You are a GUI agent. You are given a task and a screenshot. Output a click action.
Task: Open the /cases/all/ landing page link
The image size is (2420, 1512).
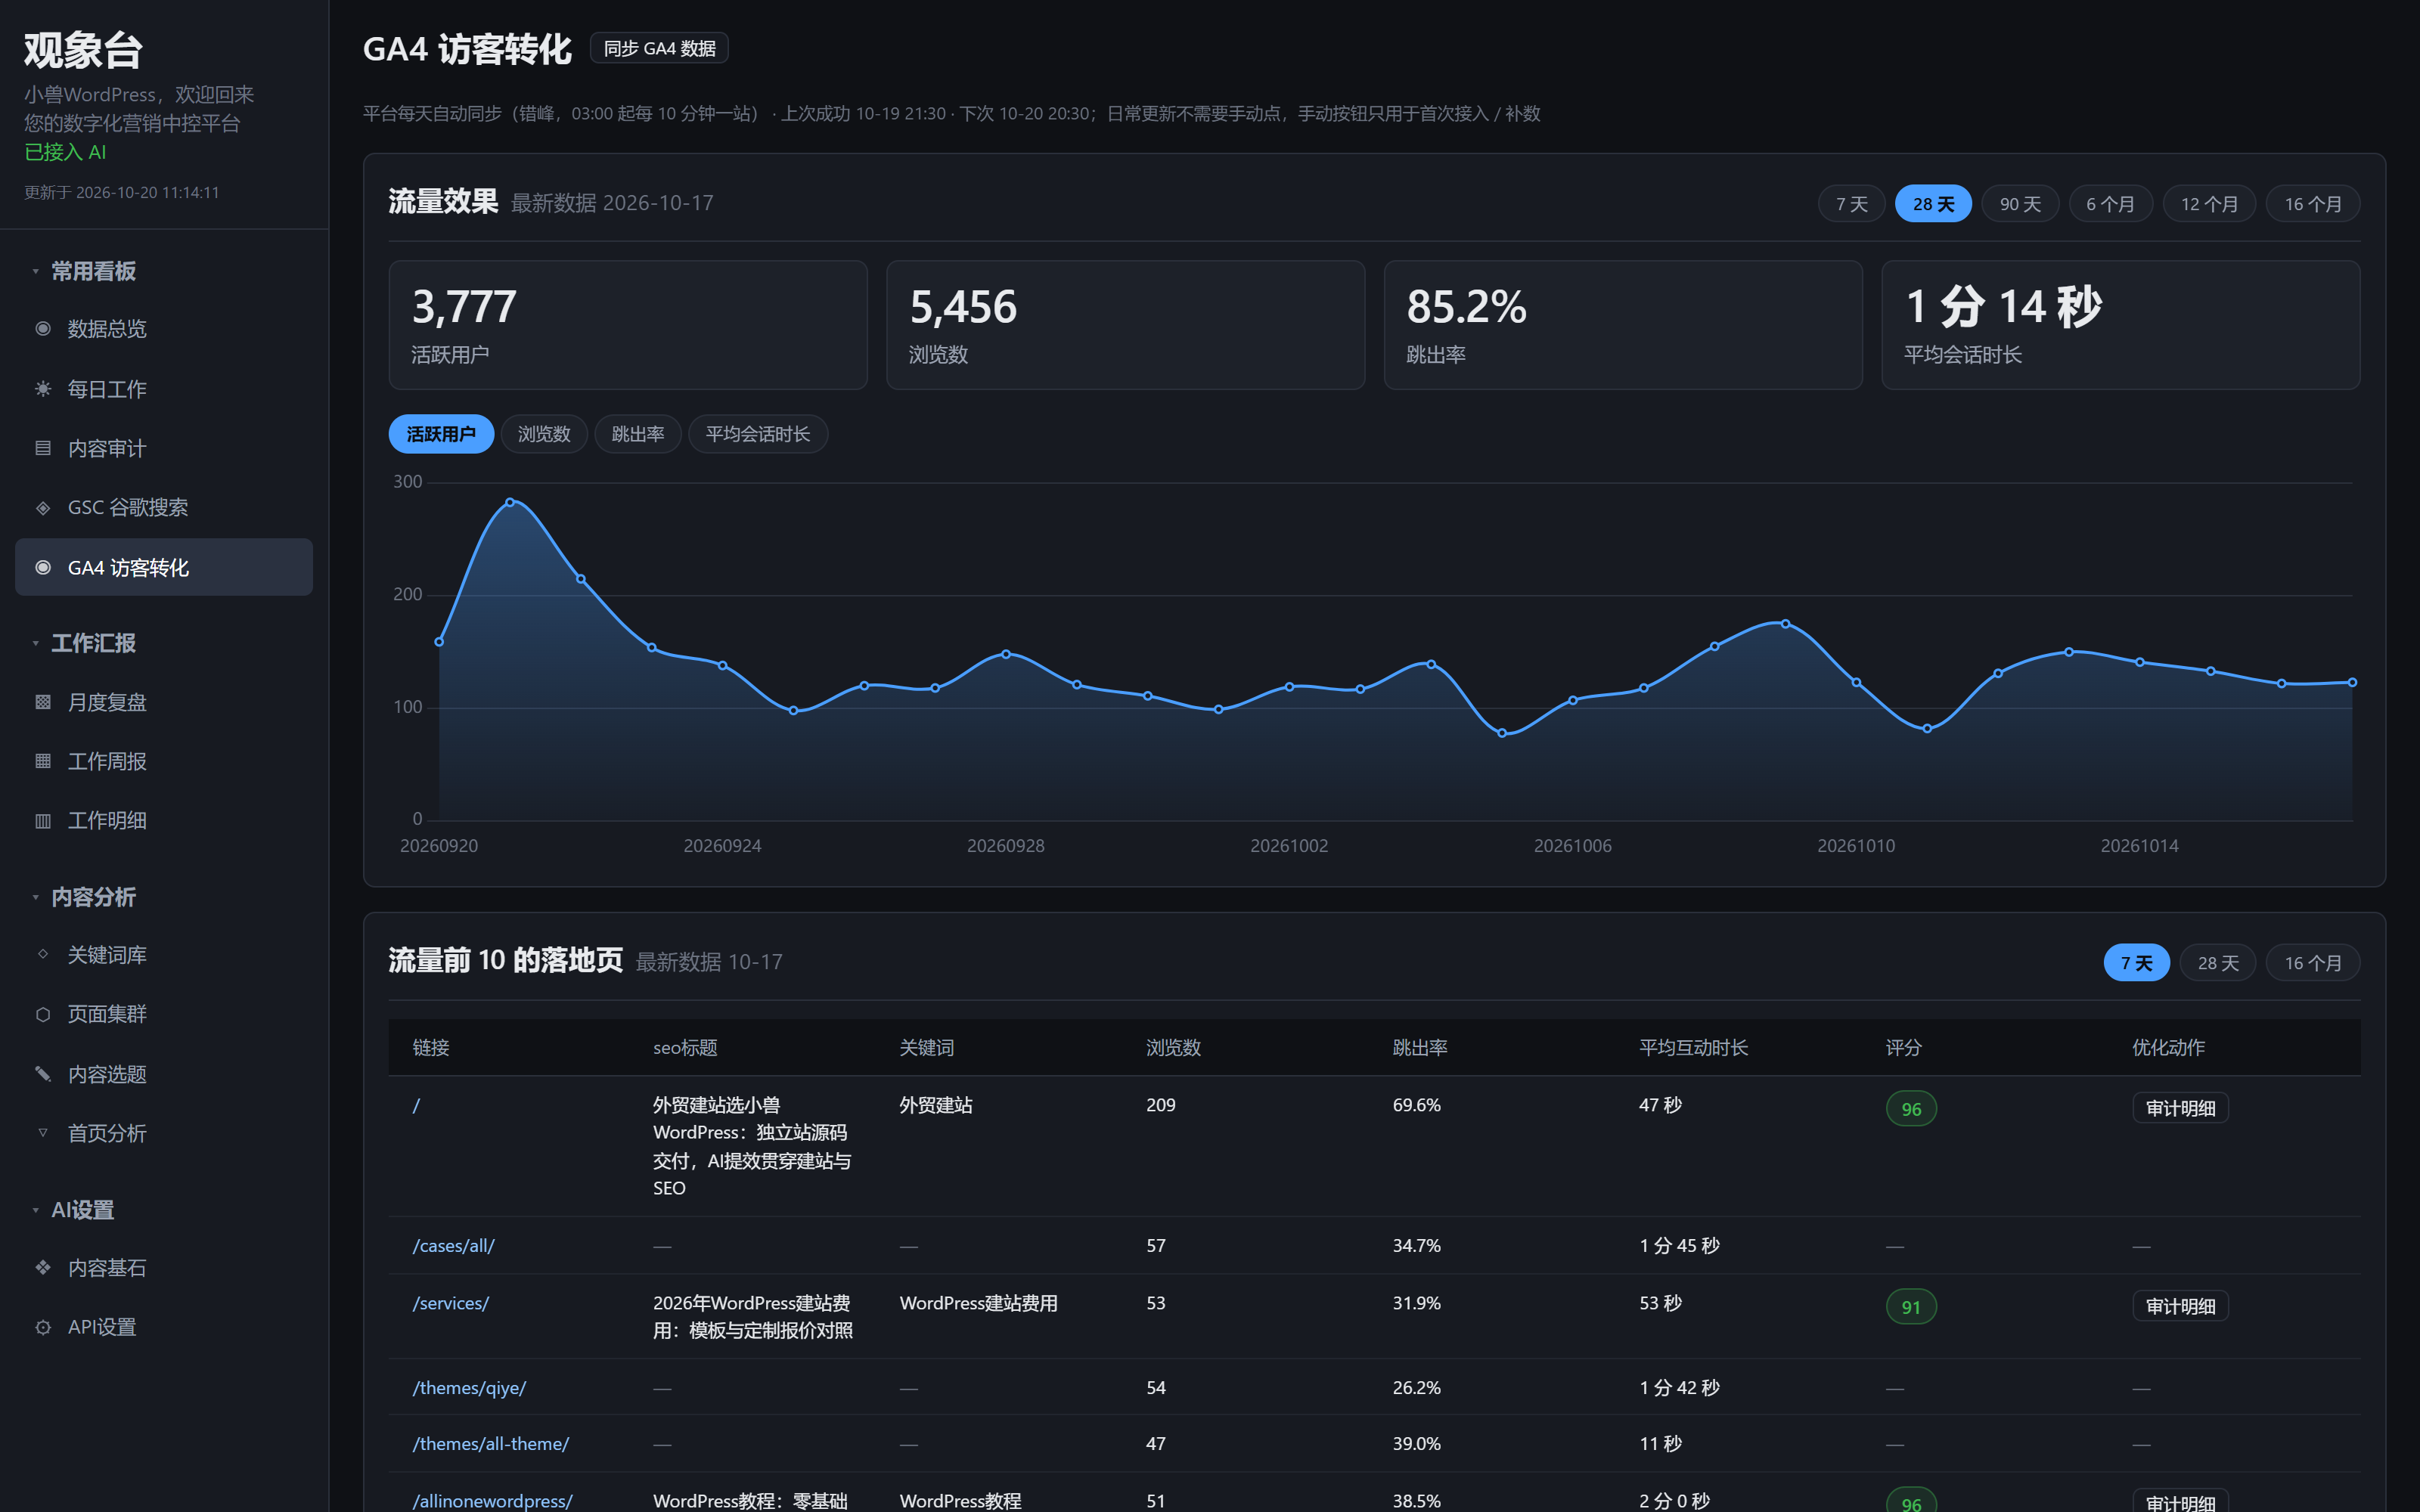point(454,1246)
